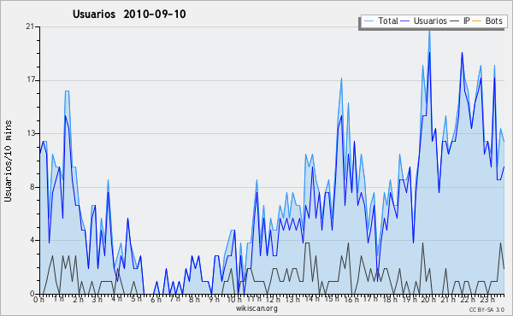This screenshot has height=316, width=513.
Task: Click the "2 h" x-axis label
Action: 78,300
